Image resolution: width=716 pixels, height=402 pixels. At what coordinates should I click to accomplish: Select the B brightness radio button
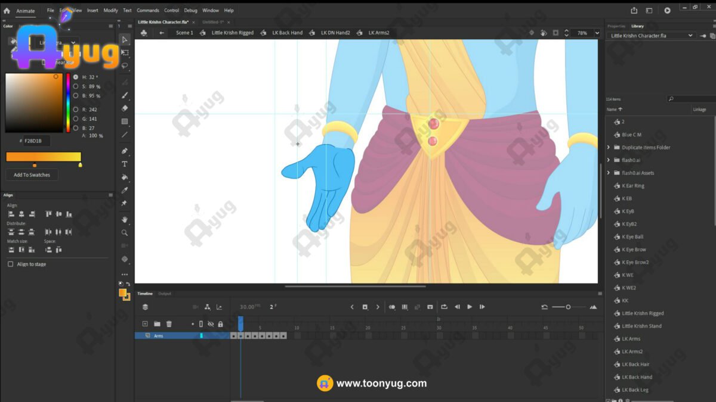(x=76, y=96)
